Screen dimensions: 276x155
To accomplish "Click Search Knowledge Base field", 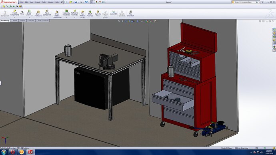I will click(245, 2).
